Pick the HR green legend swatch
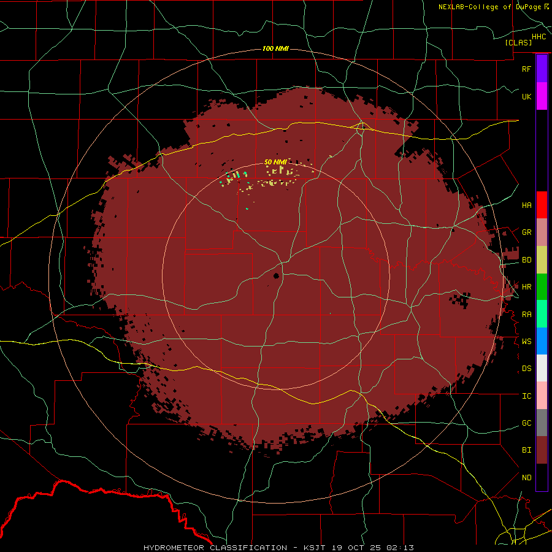This screenshot has height=552, width=552. click(x=542, y=287)
